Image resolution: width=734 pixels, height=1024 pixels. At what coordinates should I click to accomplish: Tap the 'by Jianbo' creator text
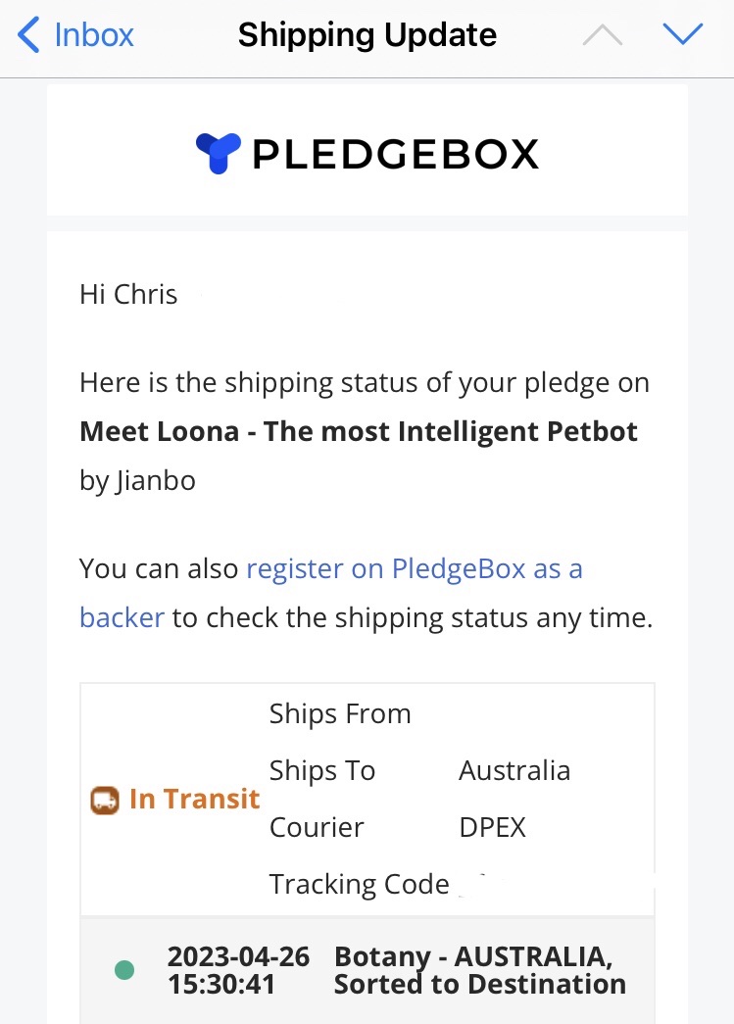click(x=137, y=481)
